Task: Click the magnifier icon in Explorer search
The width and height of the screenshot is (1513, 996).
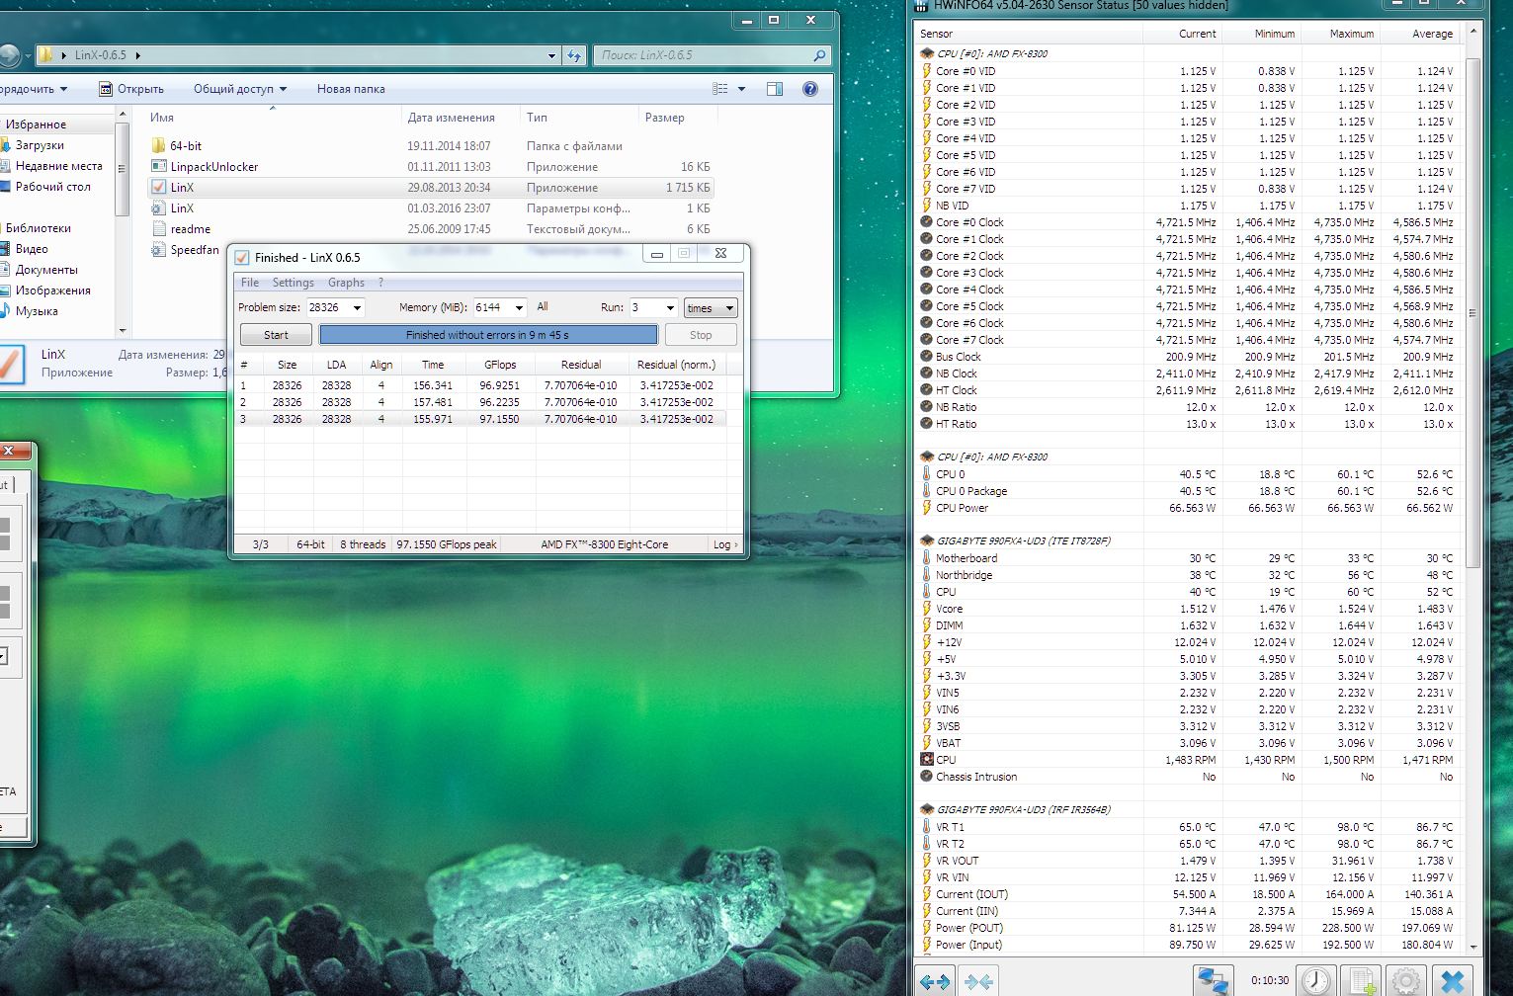Action: coord(819,55)
